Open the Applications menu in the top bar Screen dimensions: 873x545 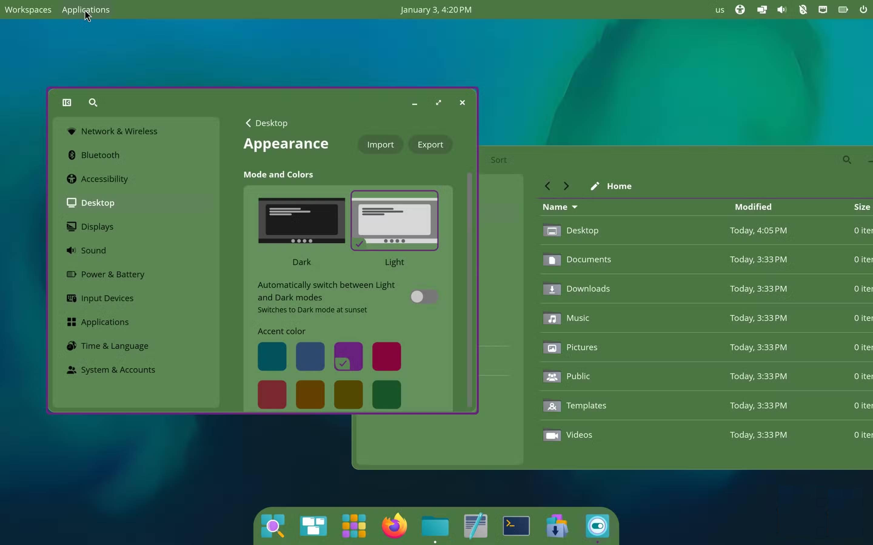pos(85,10)
